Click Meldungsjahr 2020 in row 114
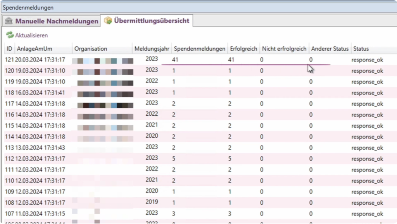Image resolution: width=397 pixels, height=224 pixels. pyautogui.click(x=152, y=136)
